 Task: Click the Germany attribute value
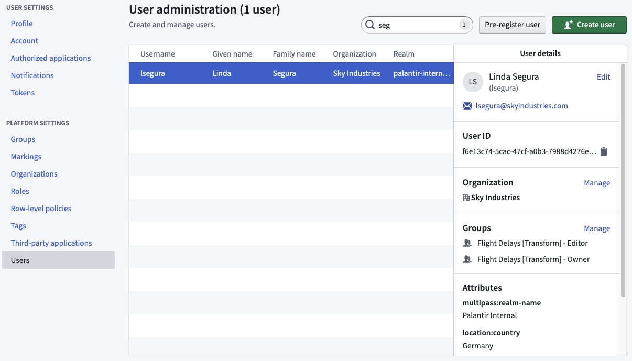pos(477,346)
